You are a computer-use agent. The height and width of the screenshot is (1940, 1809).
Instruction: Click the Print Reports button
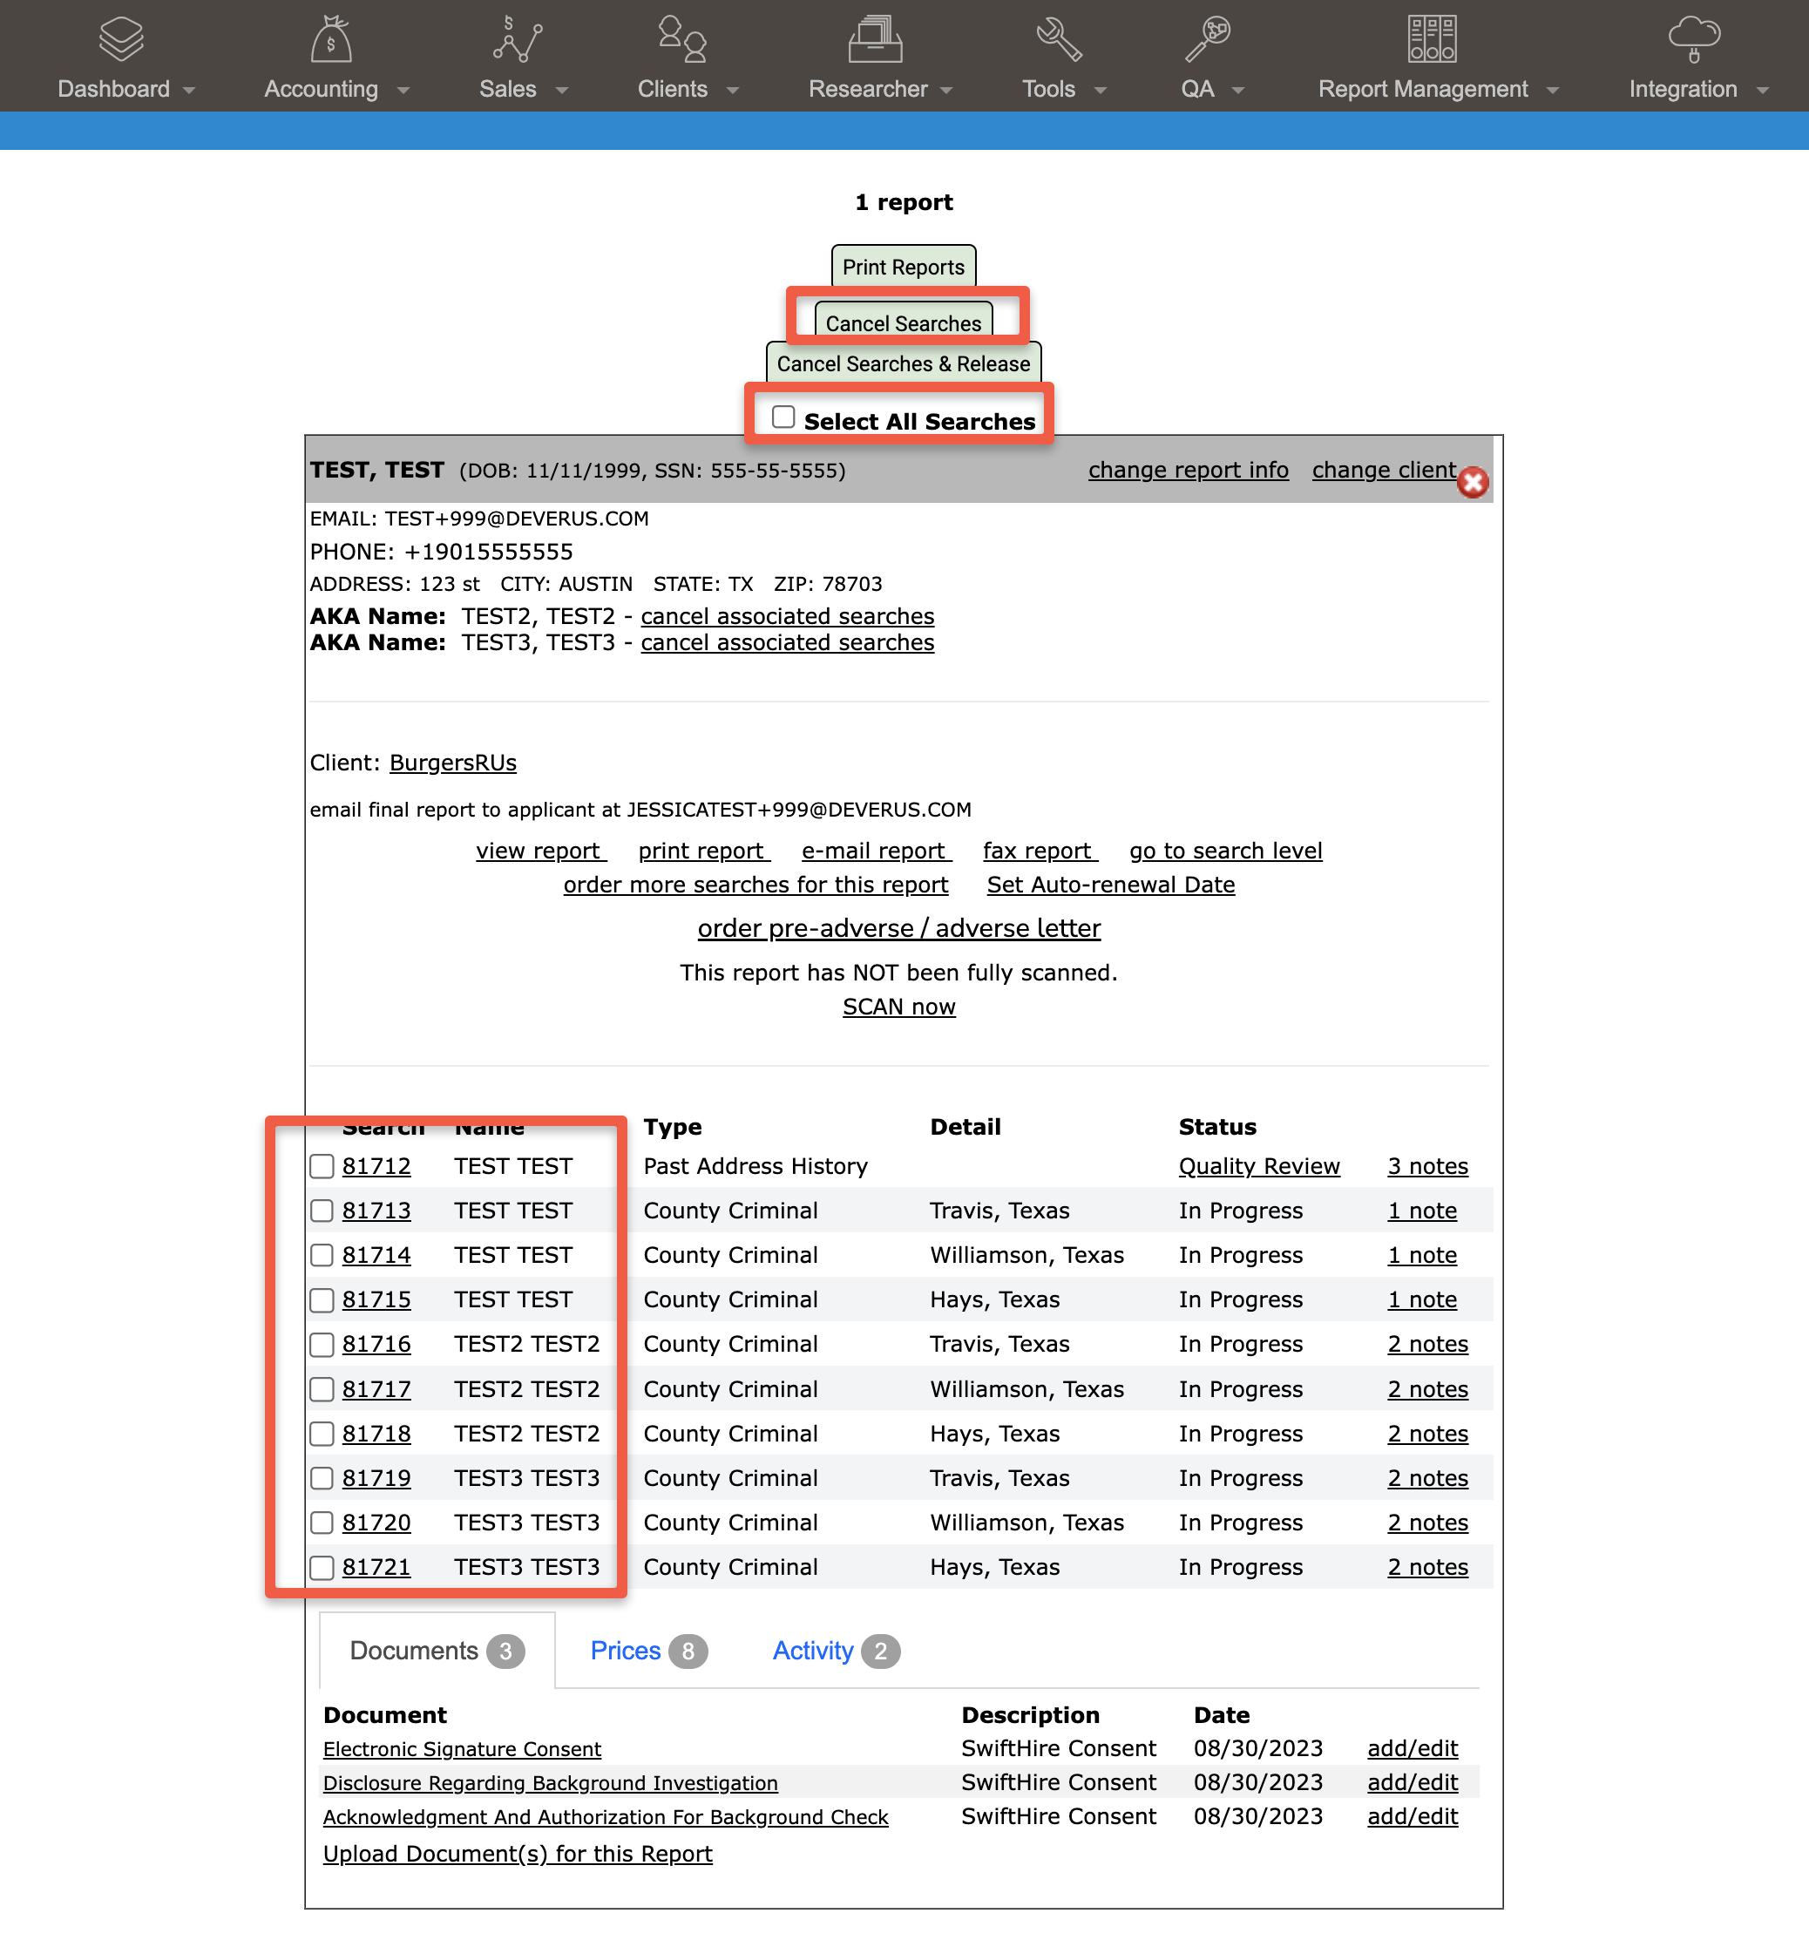pyautogui.click(x=904, y=267)
